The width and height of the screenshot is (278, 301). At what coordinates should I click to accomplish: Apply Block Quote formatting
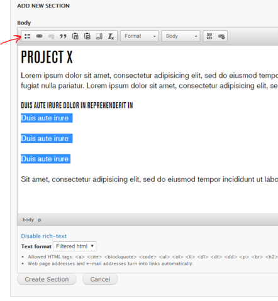point(63,36)
